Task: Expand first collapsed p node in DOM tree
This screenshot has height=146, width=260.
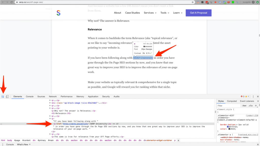Action: [x=50, y=100]
